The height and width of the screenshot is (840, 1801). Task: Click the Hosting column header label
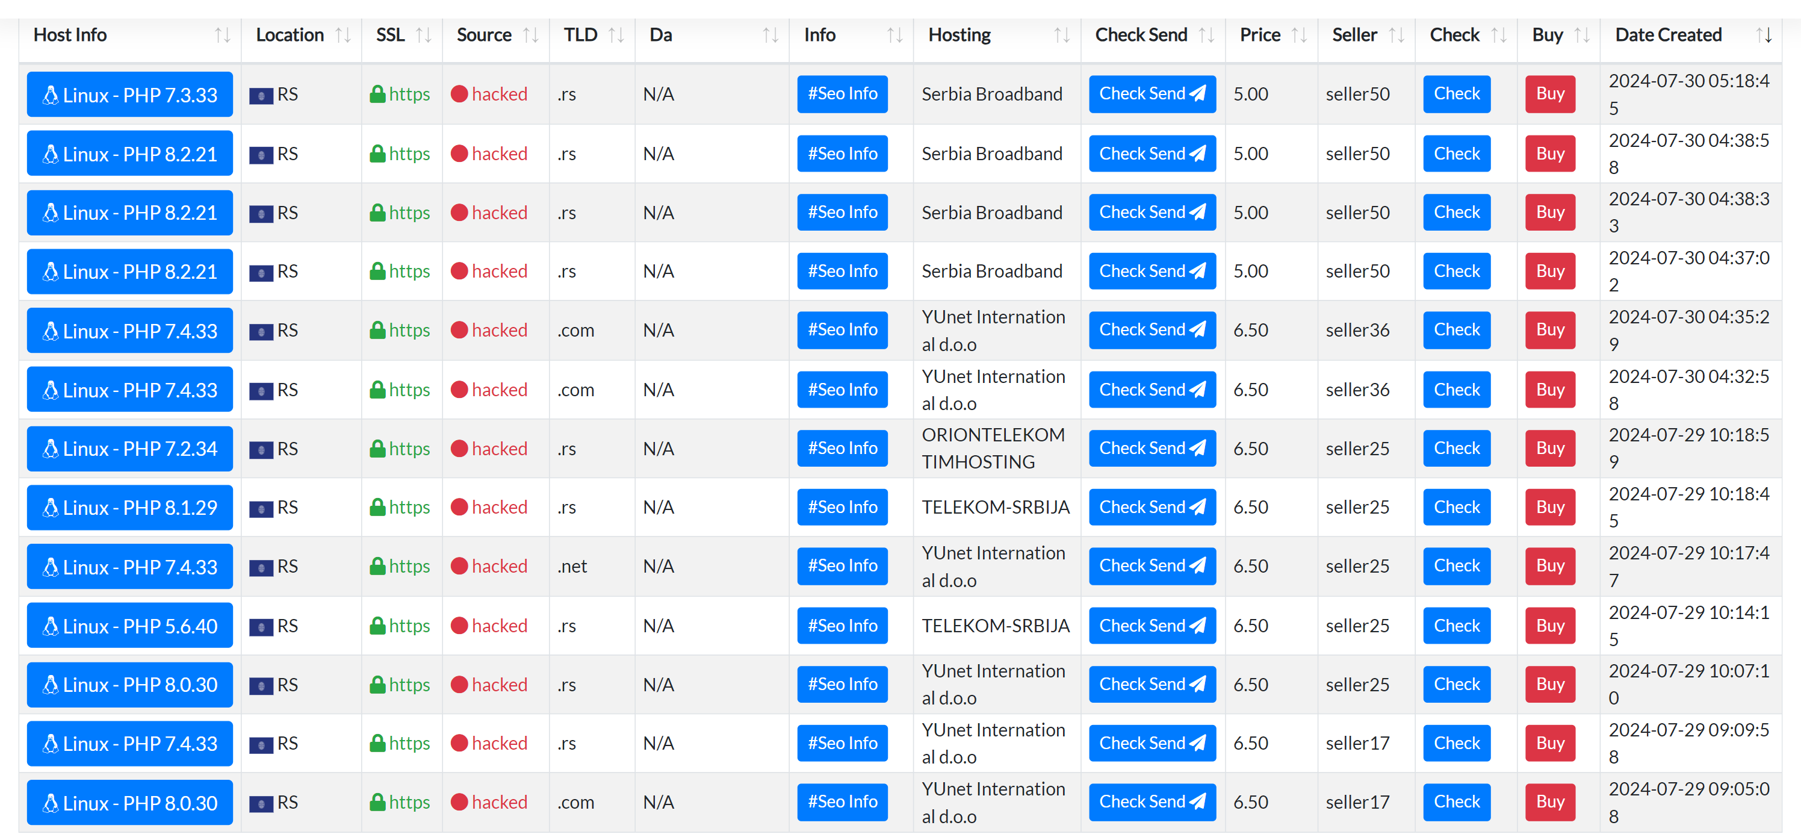tap(959, 35)
